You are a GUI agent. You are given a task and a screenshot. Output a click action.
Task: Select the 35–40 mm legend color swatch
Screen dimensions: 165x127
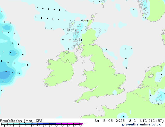[x=65, y=124]
